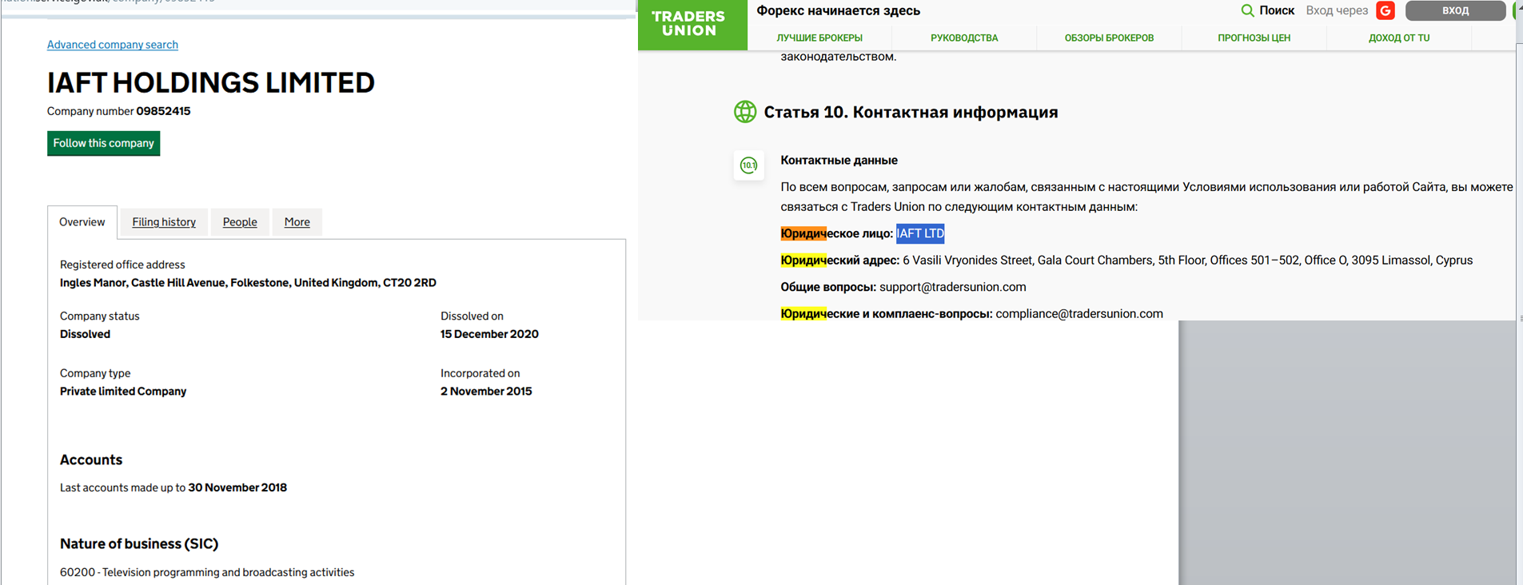Open the People tab
Screen dimensions: 1523x585
click(240, 222)
